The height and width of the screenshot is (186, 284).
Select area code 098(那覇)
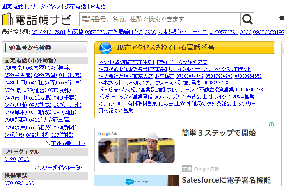coord(16,120)
